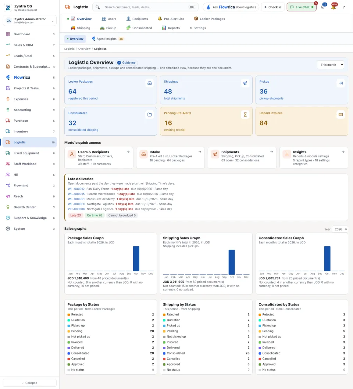
Task: Ask Flowrica about logistics
Action: coord(231,7)
